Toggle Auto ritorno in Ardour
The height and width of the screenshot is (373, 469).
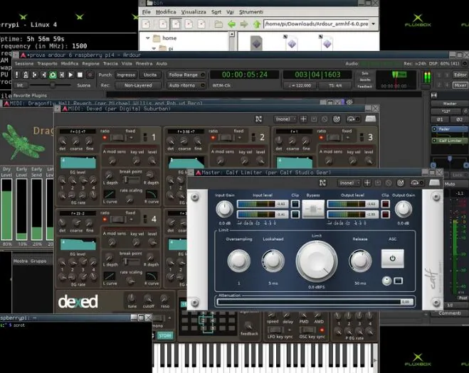pos(186,85)
